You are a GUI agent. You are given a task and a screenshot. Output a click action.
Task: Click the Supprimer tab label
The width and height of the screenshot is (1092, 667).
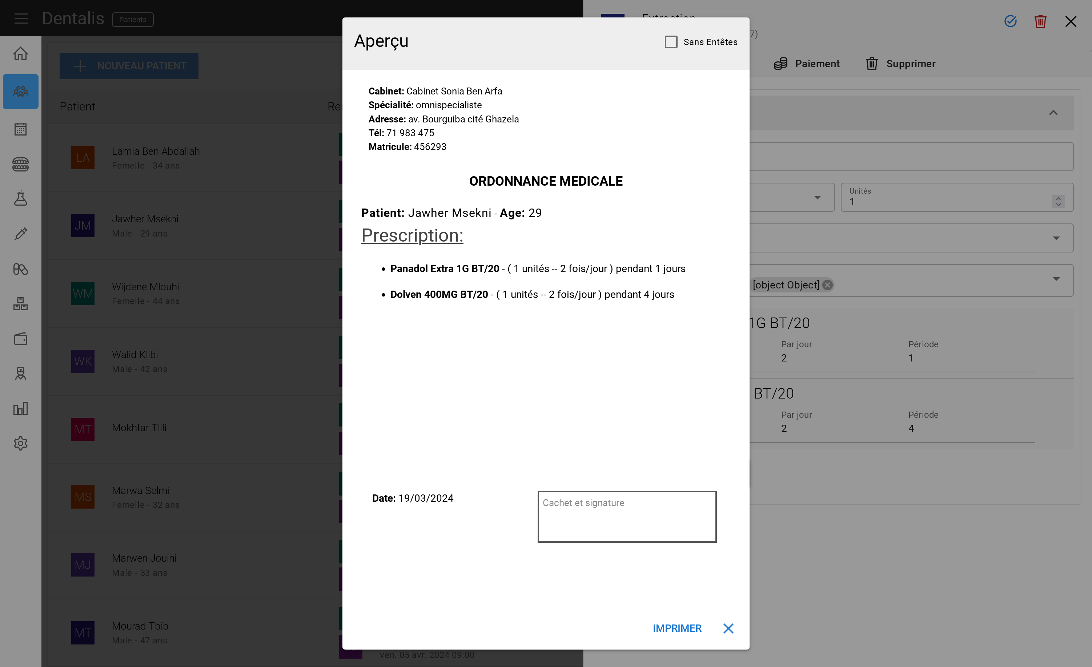tap(911, 64)
